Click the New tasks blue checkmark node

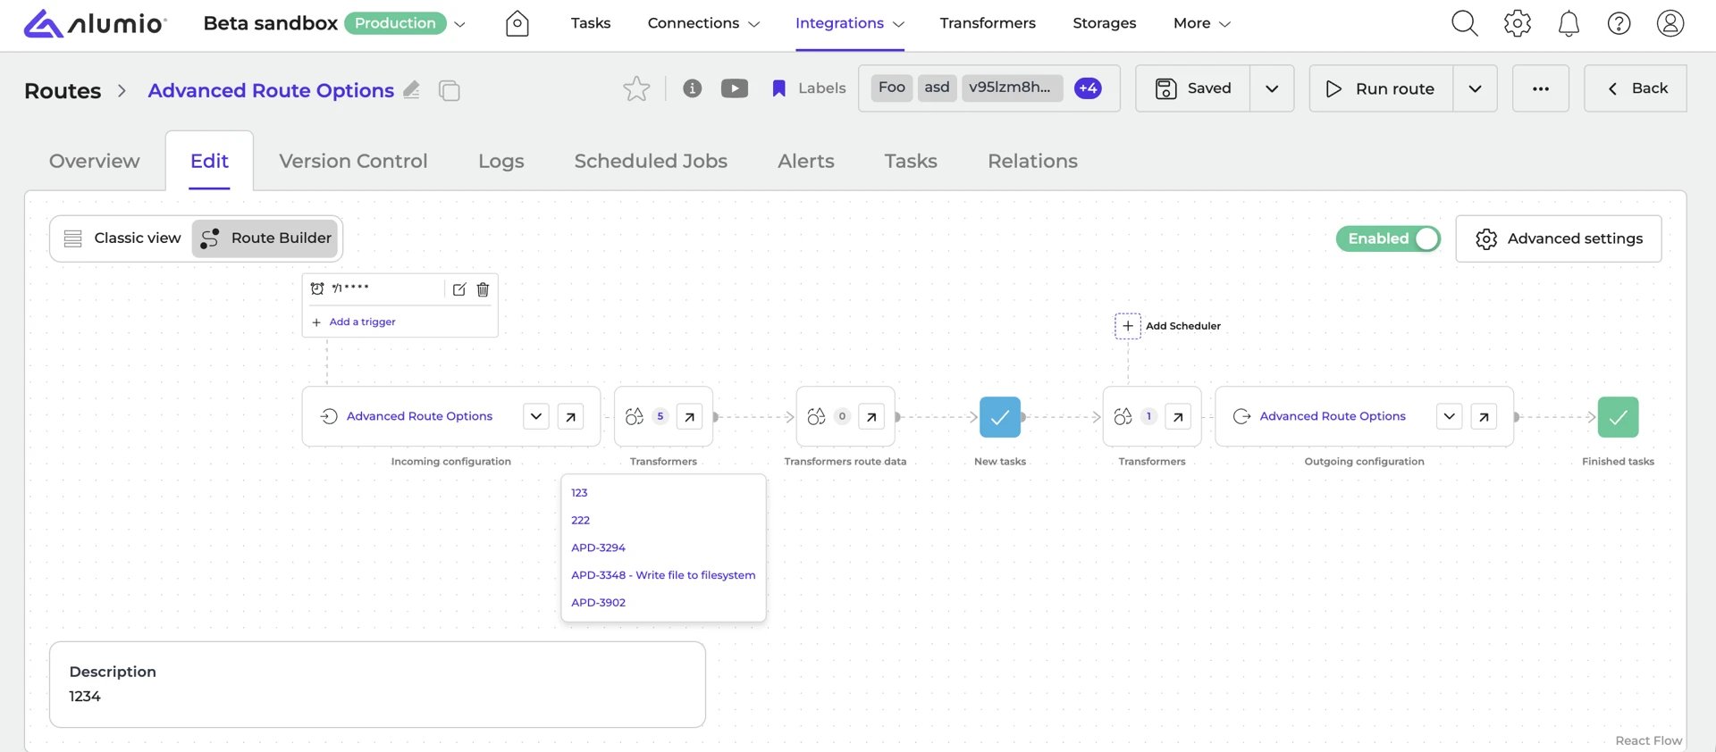point(1000,417)
